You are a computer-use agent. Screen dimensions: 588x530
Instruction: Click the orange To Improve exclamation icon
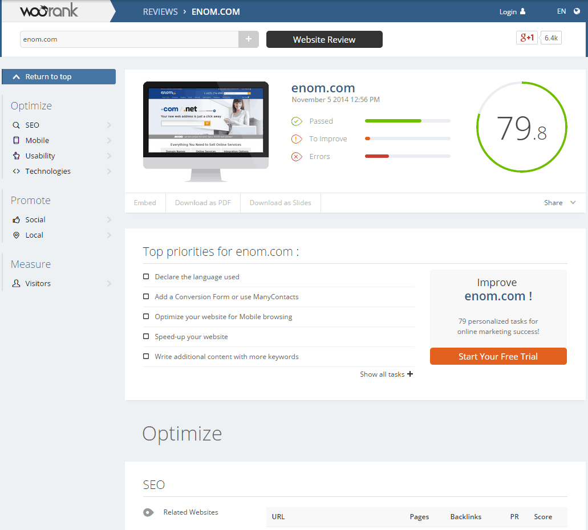point(297,139)
